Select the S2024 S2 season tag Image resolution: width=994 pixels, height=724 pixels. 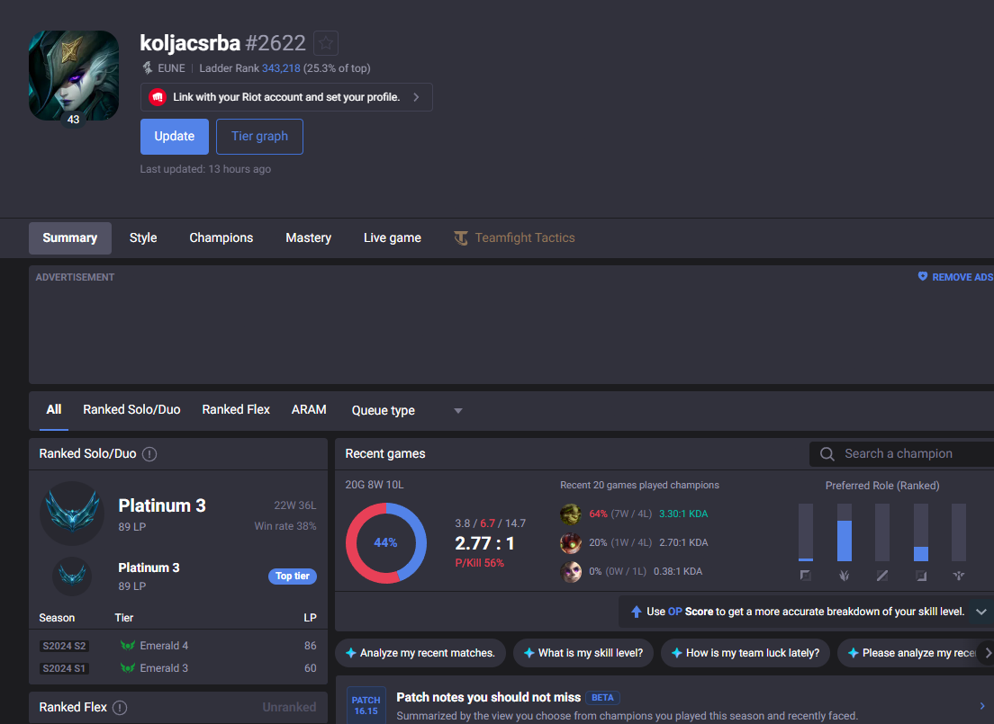[64, 646]
